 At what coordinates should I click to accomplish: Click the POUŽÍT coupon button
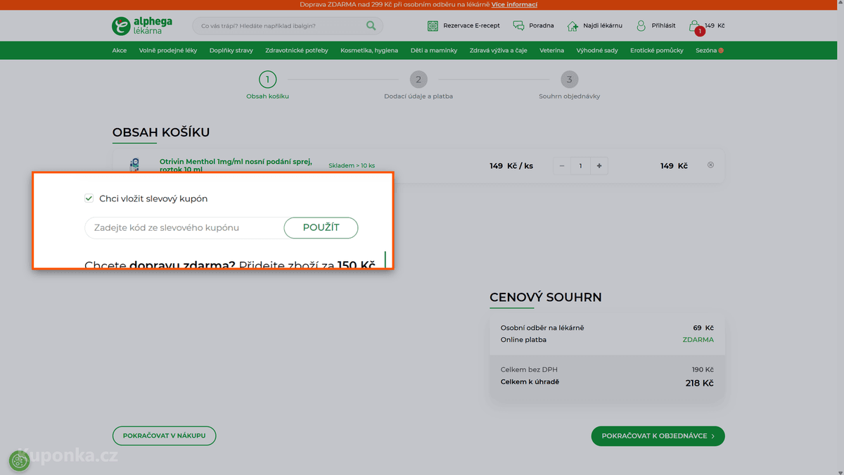(x=321, y=228)
